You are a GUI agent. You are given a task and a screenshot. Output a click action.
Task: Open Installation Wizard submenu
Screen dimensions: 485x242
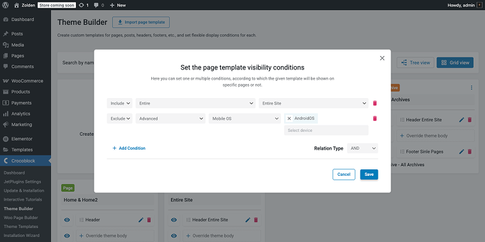[22, 235]
